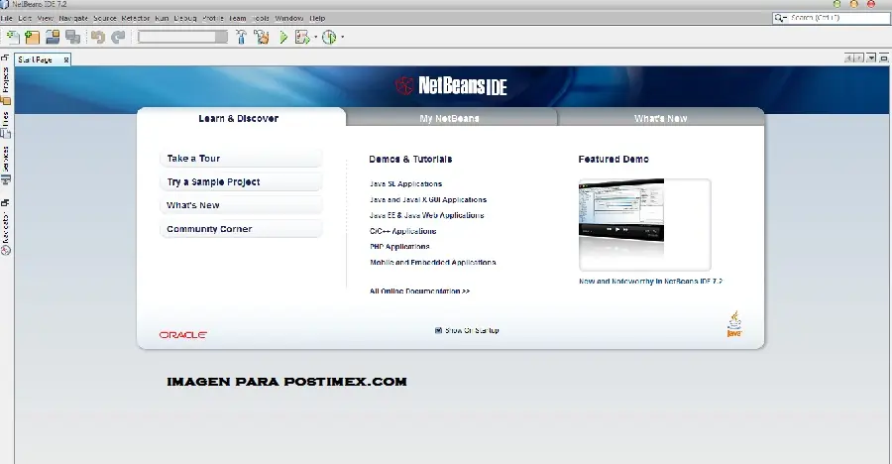Open the Run menu
Screen dimensions: 892x464
162,18
